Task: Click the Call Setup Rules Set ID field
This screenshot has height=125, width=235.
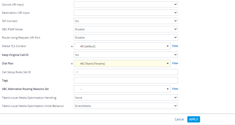Action: tap(126, 72)
